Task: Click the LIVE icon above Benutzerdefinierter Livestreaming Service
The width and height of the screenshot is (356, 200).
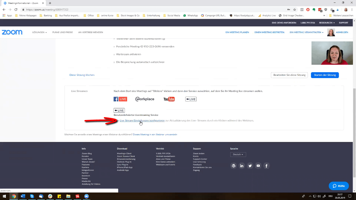Action: pos(119,111)
